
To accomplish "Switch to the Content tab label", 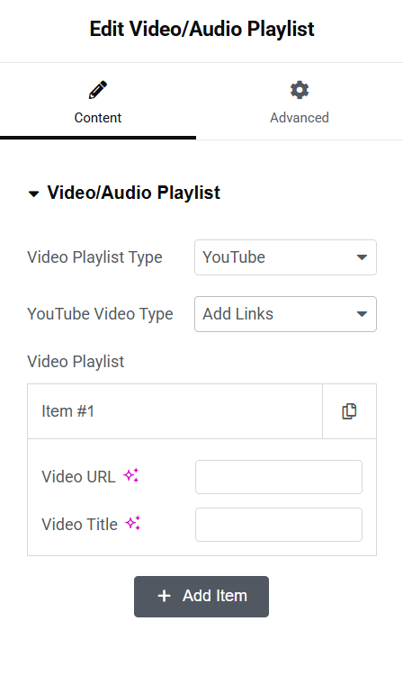I will [98, 118].
